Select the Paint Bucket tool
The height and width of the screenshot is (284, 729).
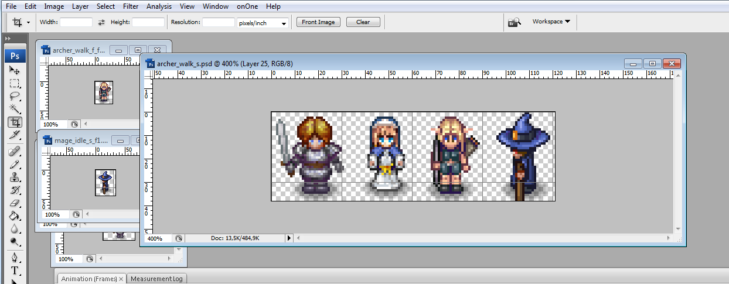coord(15,215)
